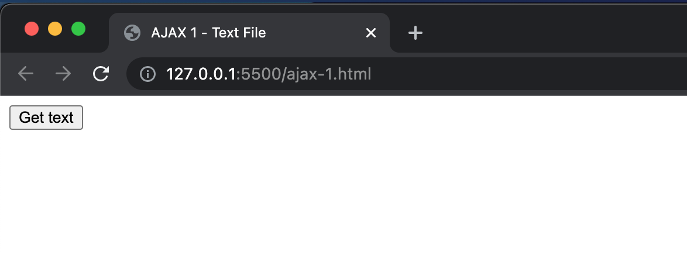Image resolution: width=687 pixels, height=255 pixels.
Task: Close the window with red button
Action: 32,29
